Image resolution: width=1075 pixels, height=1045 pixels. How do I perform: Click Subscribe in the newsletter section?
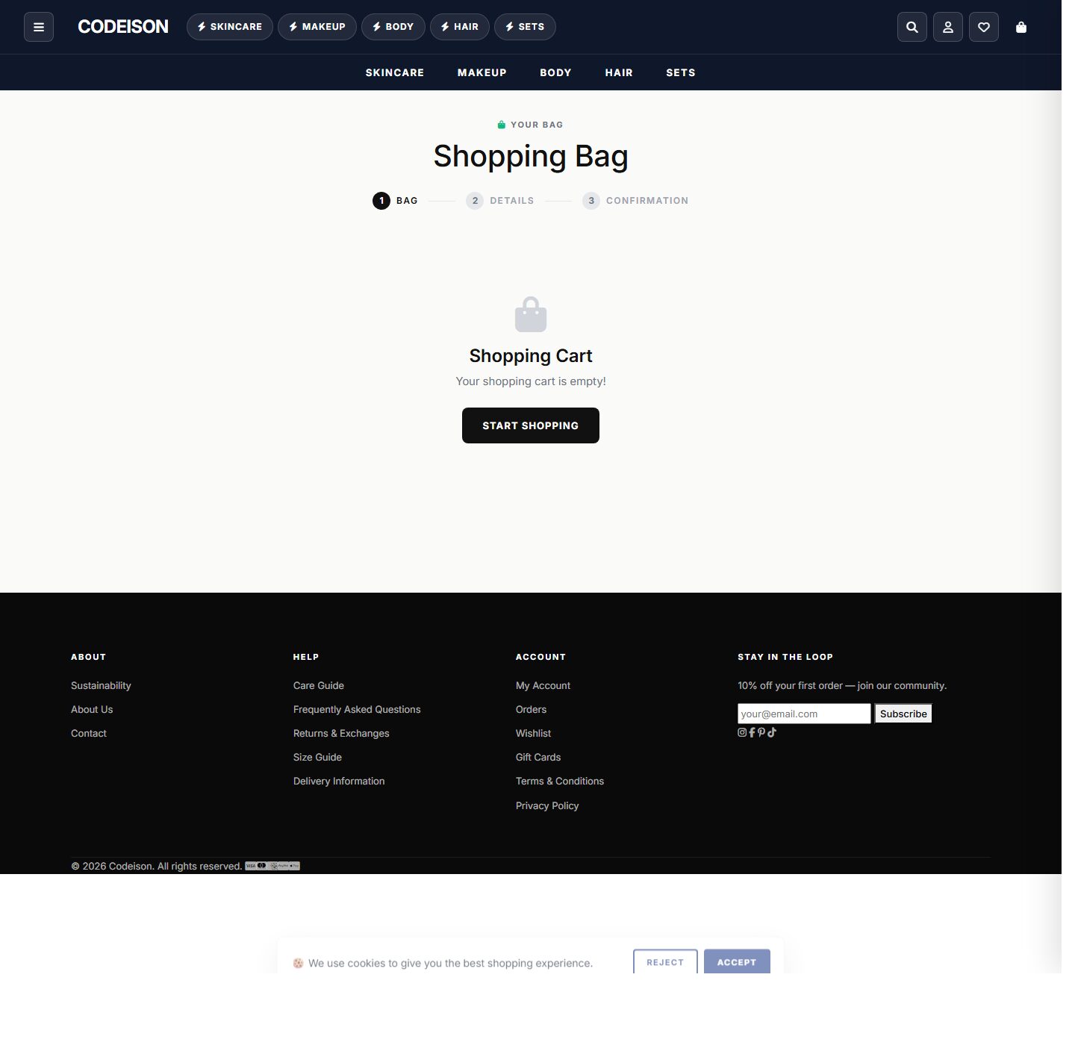pyautogui.click(x=903, y=714)
